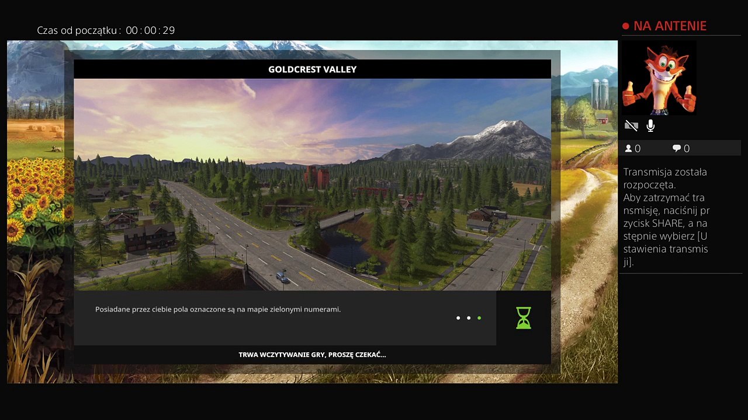Click 'TRWA WCZYTYWANIE GRY, PROSZĘ CZEKAĆ...' text
Image resolution: width=748 pixels, height=420 pixels.
[x=312, y=355]
